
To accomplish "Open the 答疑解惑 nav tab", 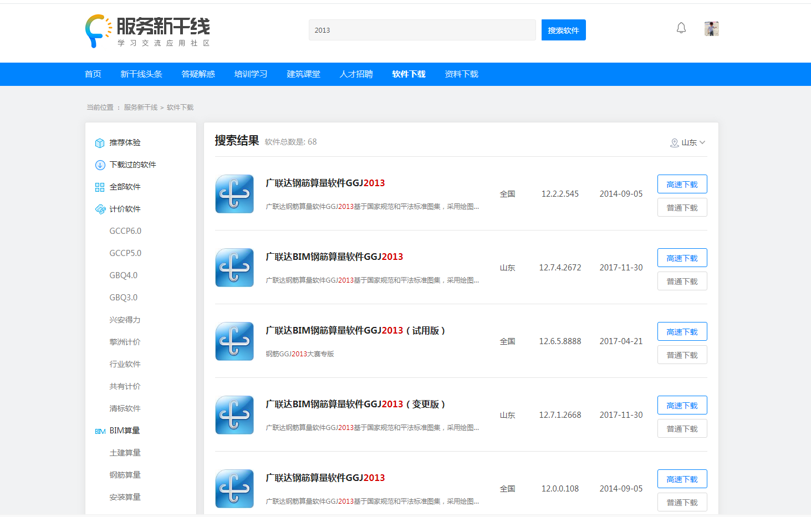I will click(198, 74).
